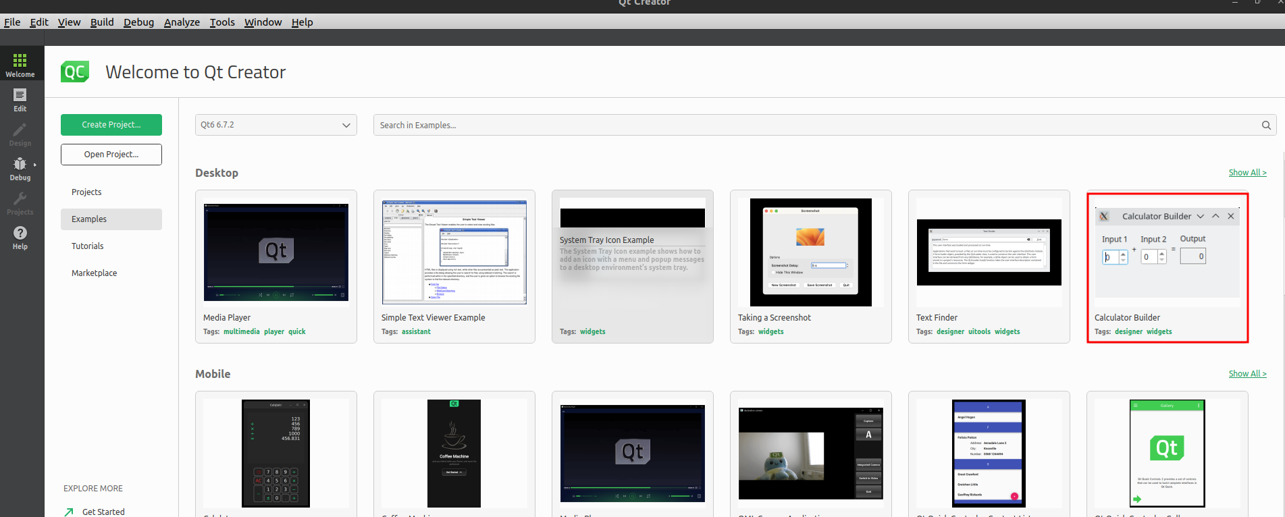The image size is (1285, 517).
Task: Open the Desktop Media Player example thumbnail
Action: [276, 252]
